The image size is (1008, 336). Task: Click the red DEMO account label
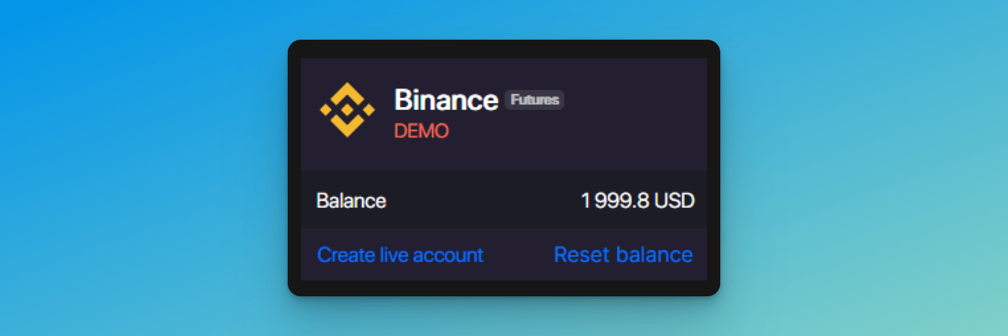click(x=421, y=131)
